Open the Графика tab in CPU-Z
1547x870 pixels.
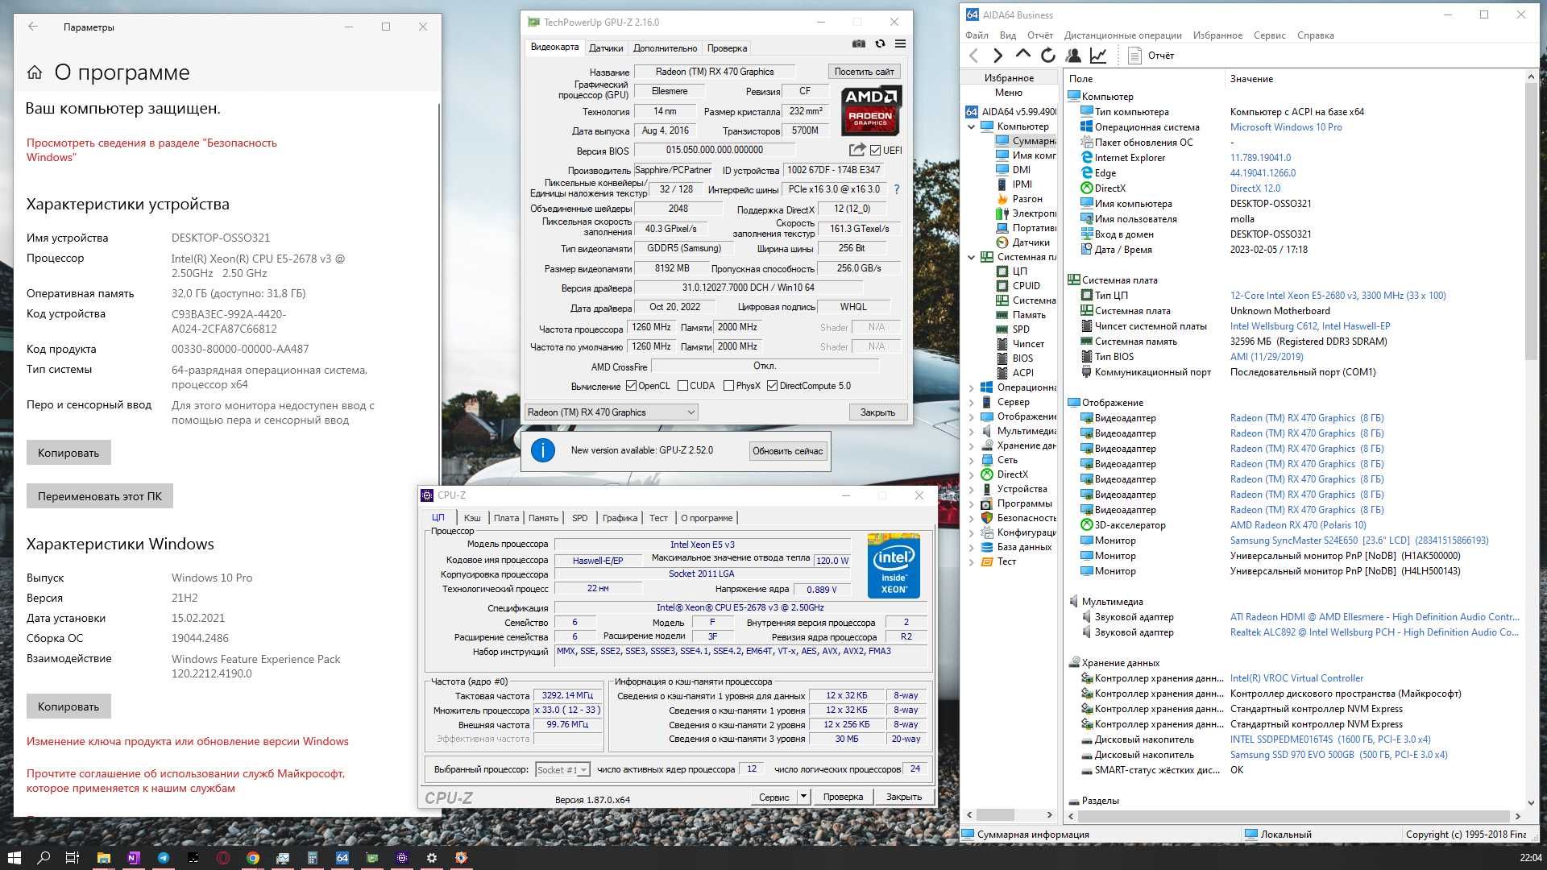tap(620, 518)
